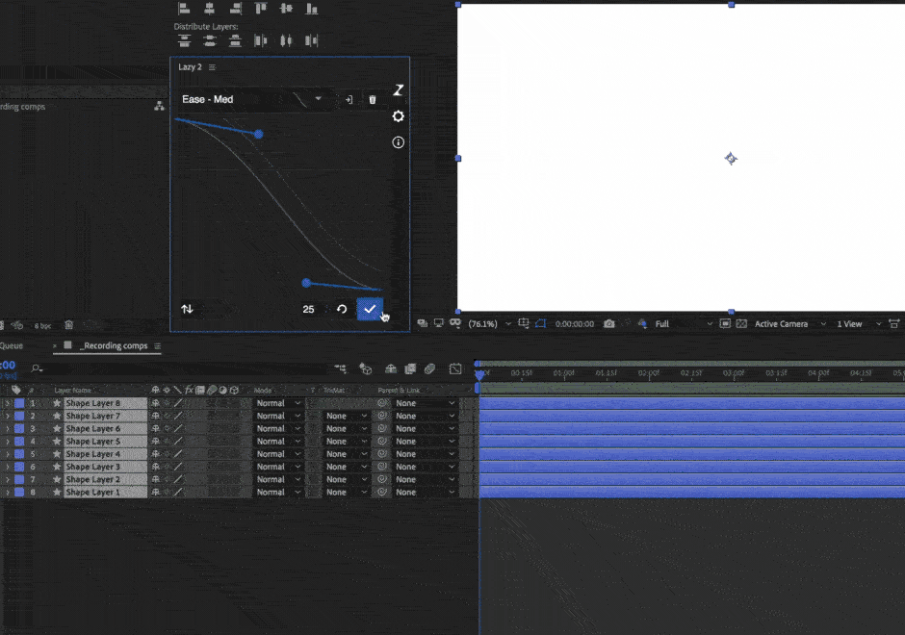Image resolution: width=905 pixels, height=635 pixels.
Task: Click the lower curve handle point
Action: point(306,283)
